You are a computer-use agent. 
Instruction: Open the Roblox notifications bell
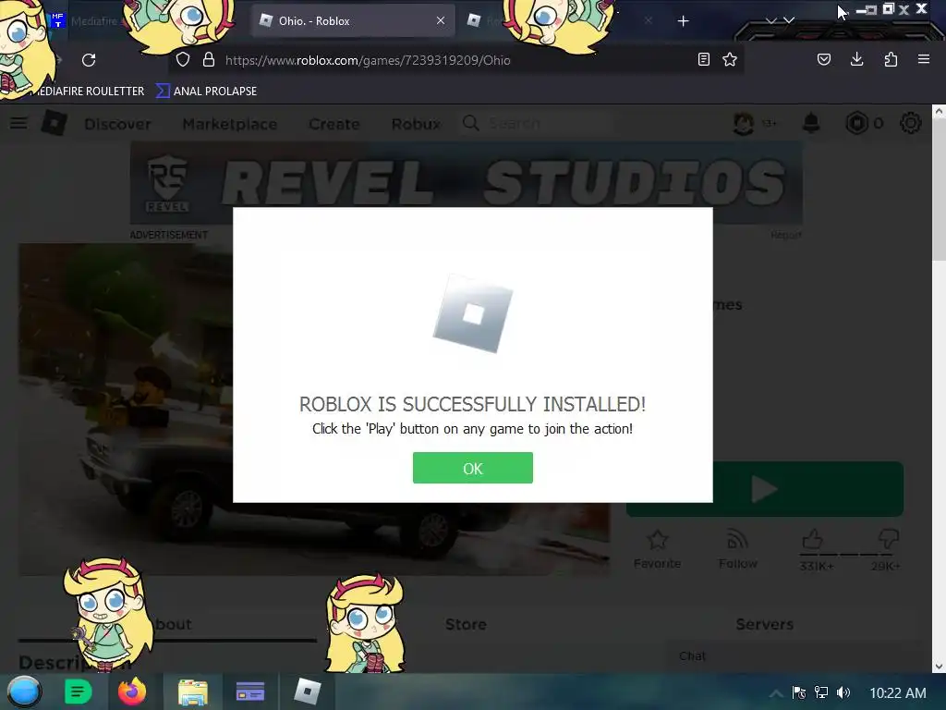click(x=811, y=123)
